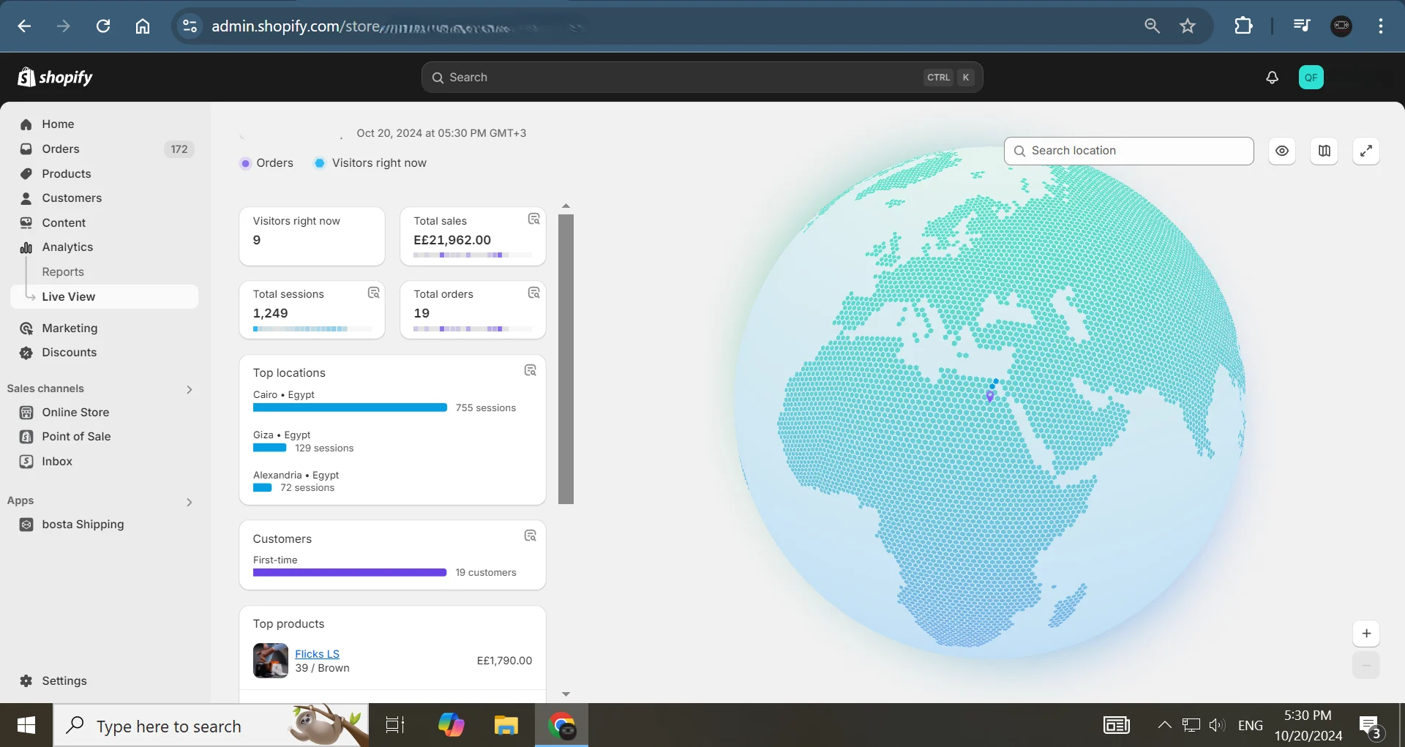Click the Shopify logo
Screen dimensions: 1405x747
[x=55, y=78]
